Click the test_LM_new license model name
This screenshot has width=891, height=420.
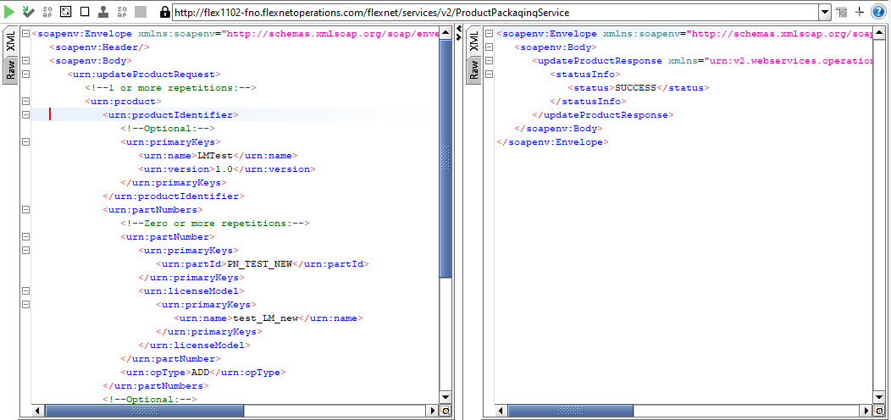pyautogui.click(x=266, y=318)
